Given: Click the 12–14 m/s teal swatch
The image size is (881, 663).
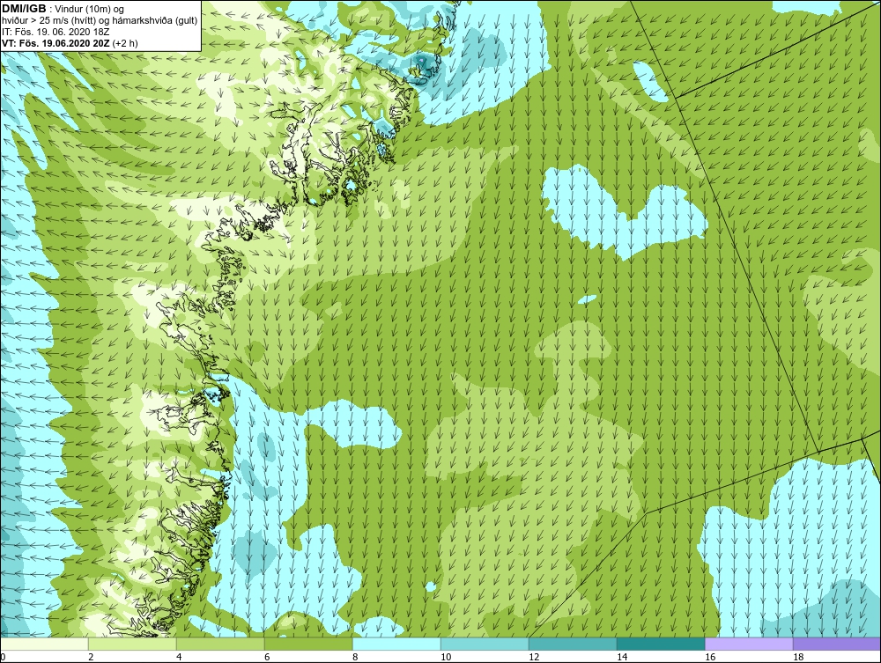Looking at the screenshot, I should pyautogui.click(x=573, y=644).
